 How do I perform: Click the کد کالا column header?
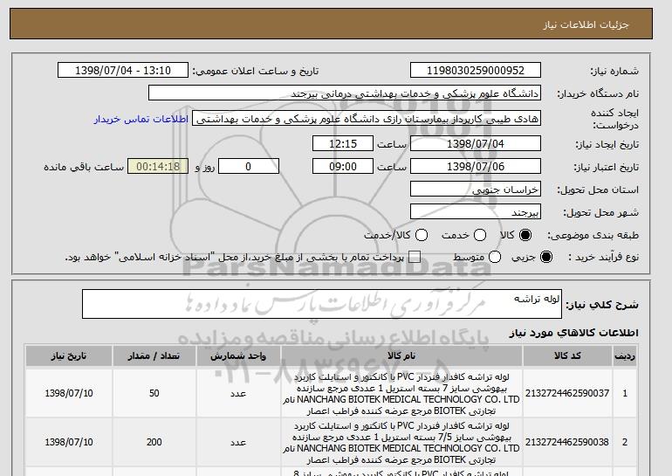pyautogui.click(x=567, y=356)
